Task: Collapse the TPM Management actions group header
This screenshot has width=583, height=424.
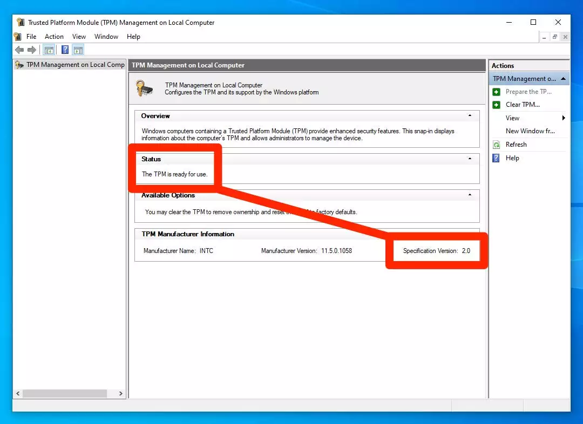Action: tap(563, 79)
